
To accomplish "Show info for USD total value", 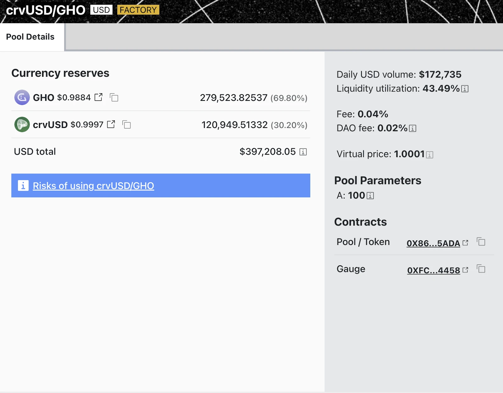I will (303, 152).
